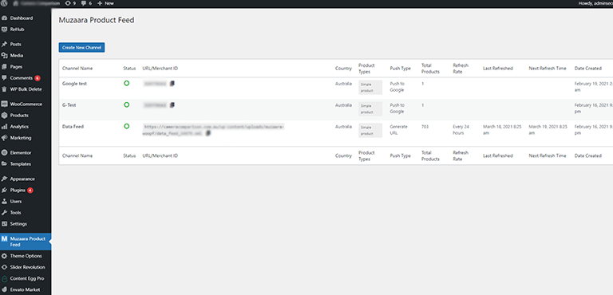Image resolution: width=613 pixels, height=295 pixels.
Task: Open the Data Feed channel
Action: point(73,127)
